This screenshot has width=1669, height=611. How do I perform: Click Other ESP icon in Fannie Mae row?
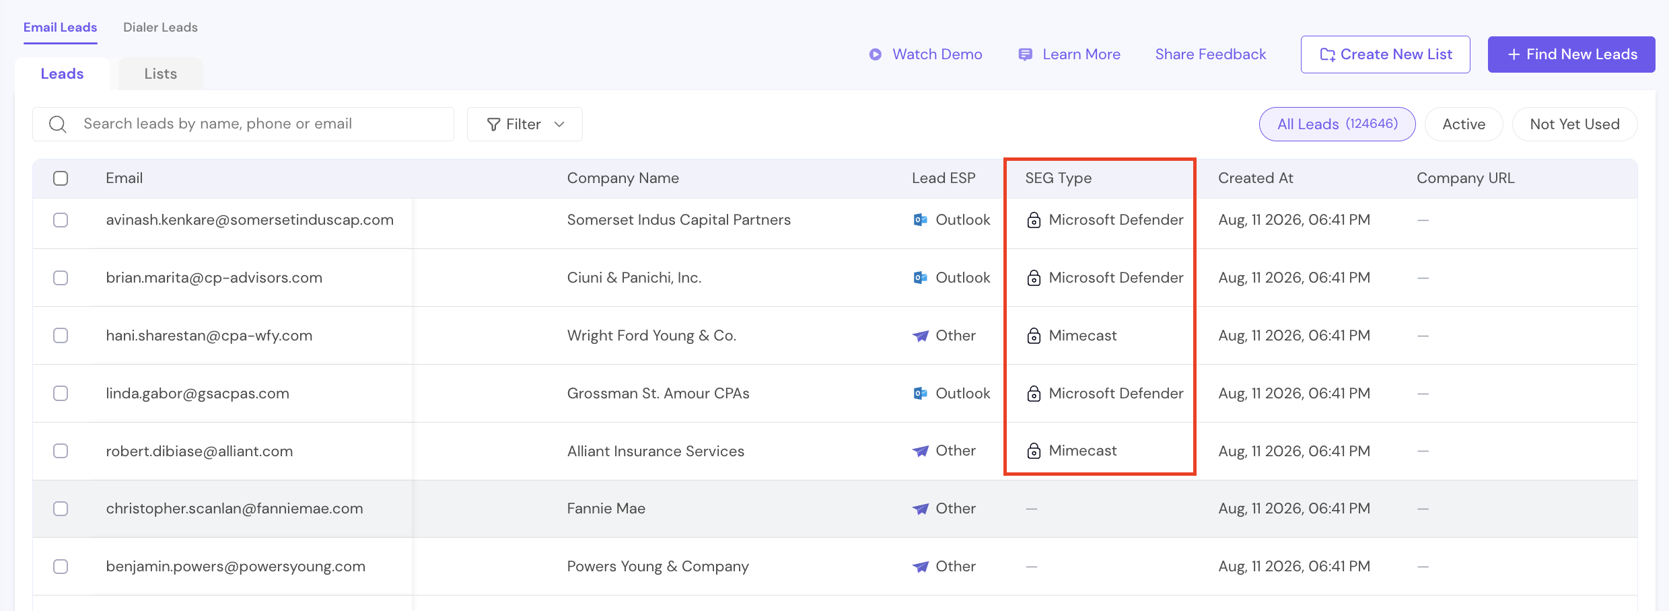click(x=920, y=509)
